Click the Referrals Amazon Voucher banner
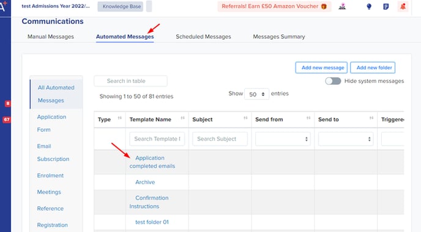Viewport: 421px width, 232px height. 274,7
